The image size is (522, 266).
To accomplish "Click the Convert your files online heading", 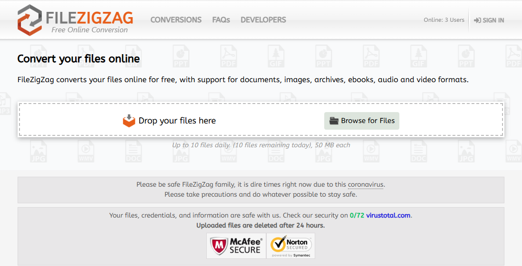I will tap(78, 59).
